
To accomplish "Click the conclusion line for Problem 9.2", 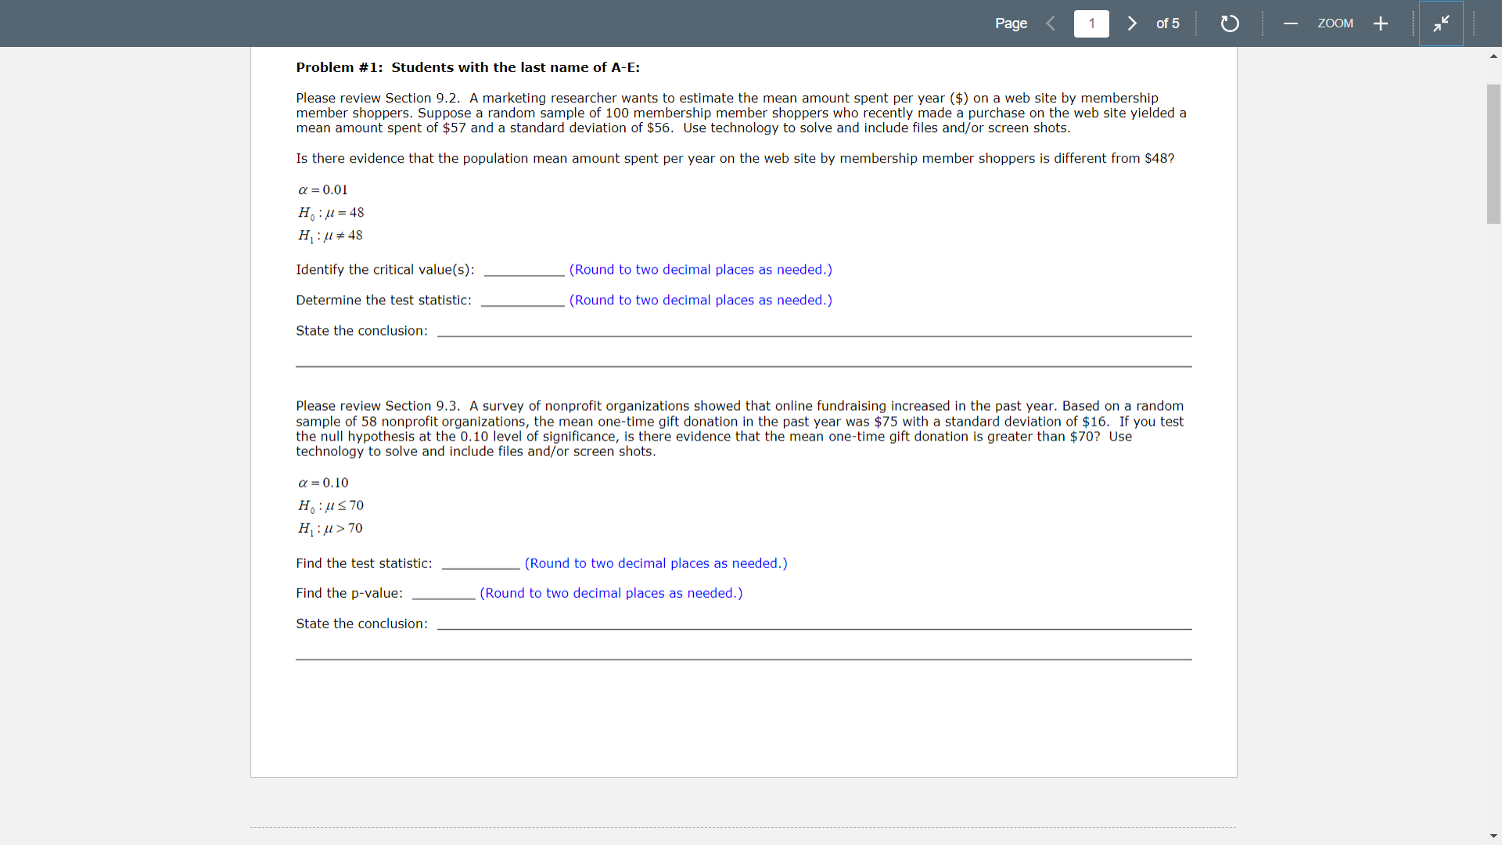I will (x=814, y=333).
